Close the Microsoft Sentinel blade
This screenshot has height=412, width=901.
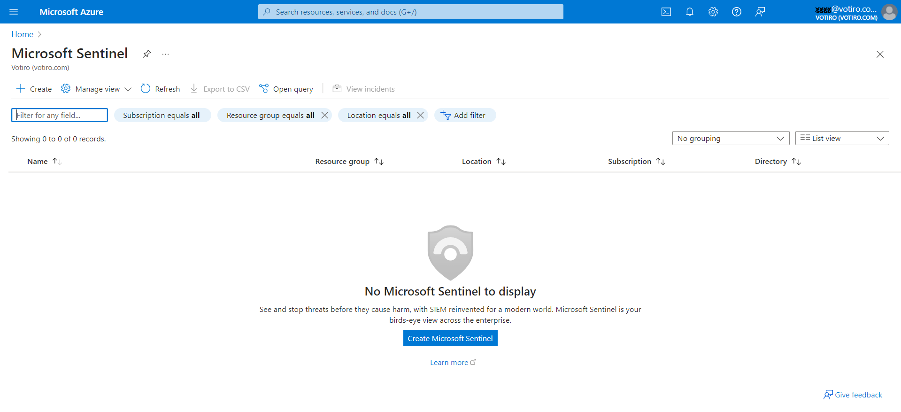point(880,54)
